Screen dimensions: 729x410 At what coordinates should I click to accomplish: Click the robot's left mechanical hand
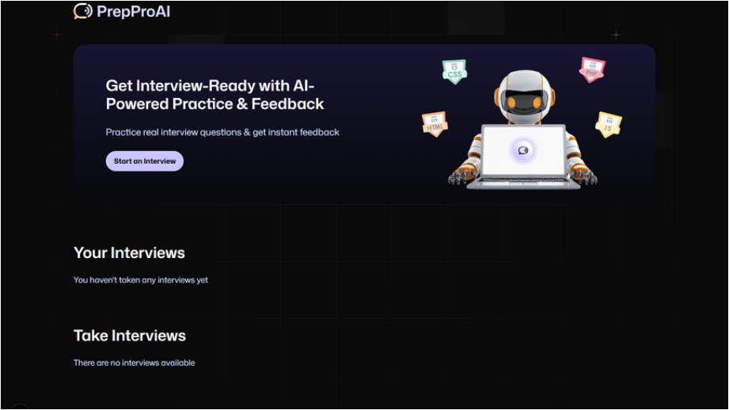coord(462,177)
